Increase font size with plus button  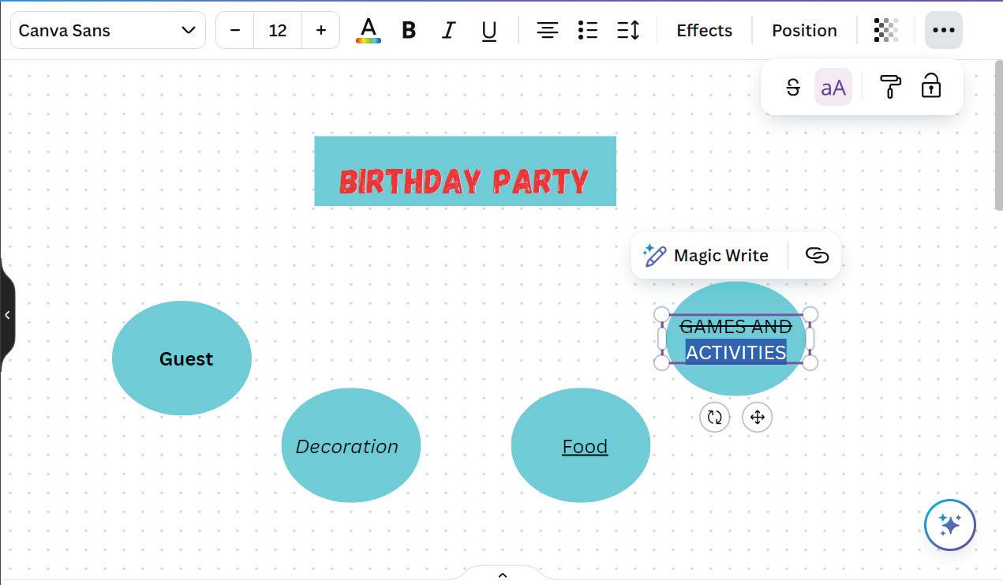click(x=320, y=30)
